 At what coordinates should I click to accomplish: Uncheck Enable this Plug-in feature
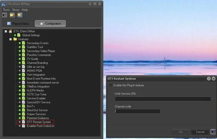pyautogui.click(x=111, y=85)
